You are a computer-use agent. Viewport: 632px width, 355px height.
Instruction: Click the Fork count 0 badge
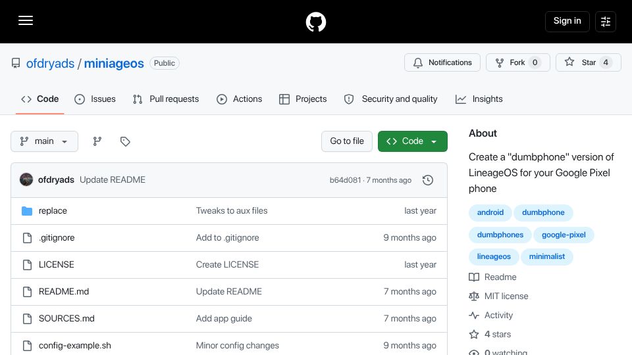(535, 62)
